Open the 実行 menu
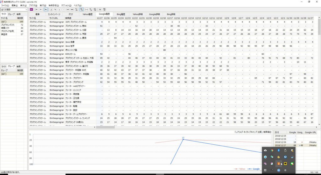This screenshot has width=321, height=175. click(43, 6)
